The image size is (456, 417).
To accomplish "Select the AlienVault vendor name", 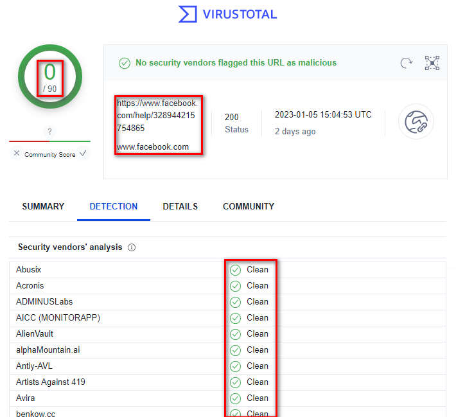I will point(35,333).
